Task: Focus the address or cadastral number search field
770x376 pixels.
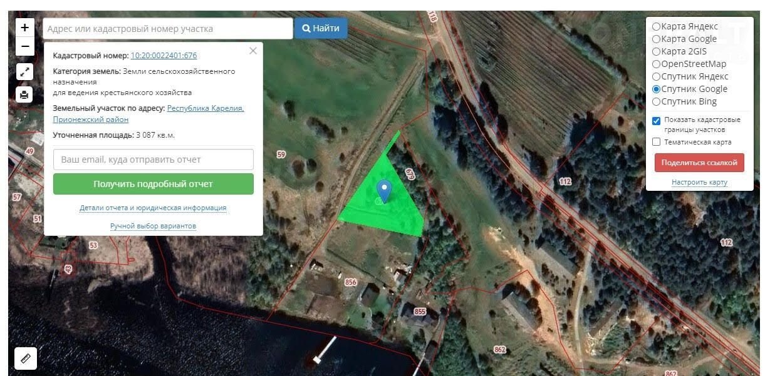Action: 168,29
